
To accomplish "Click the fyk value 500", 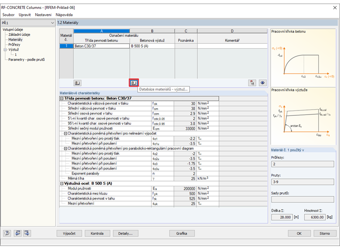I will (x=185, y=194).
